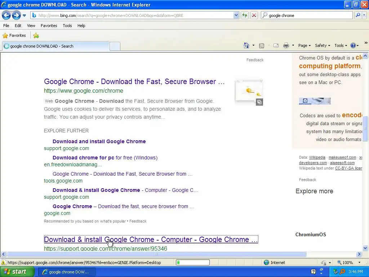Open Google Chrome - Download the Fast, Secure Browser result
369x277 pixels.
click(134, 82)
